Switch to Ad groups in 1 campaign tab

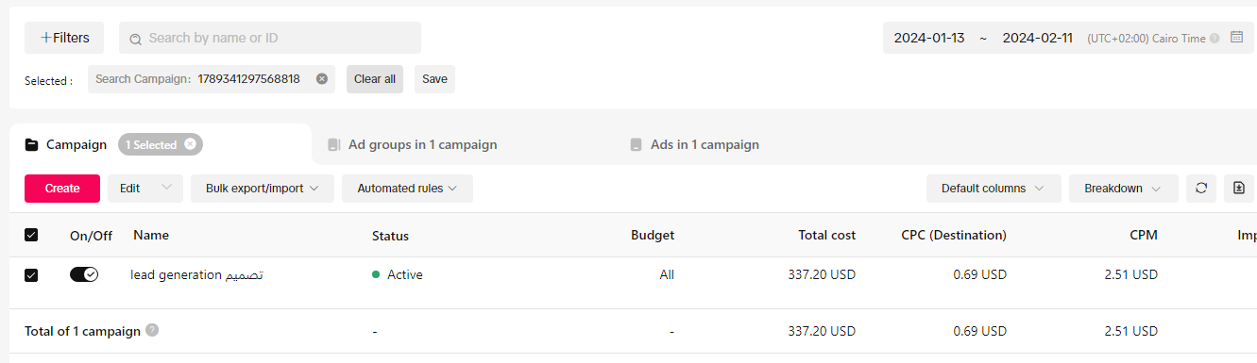(x=413, y=145)
